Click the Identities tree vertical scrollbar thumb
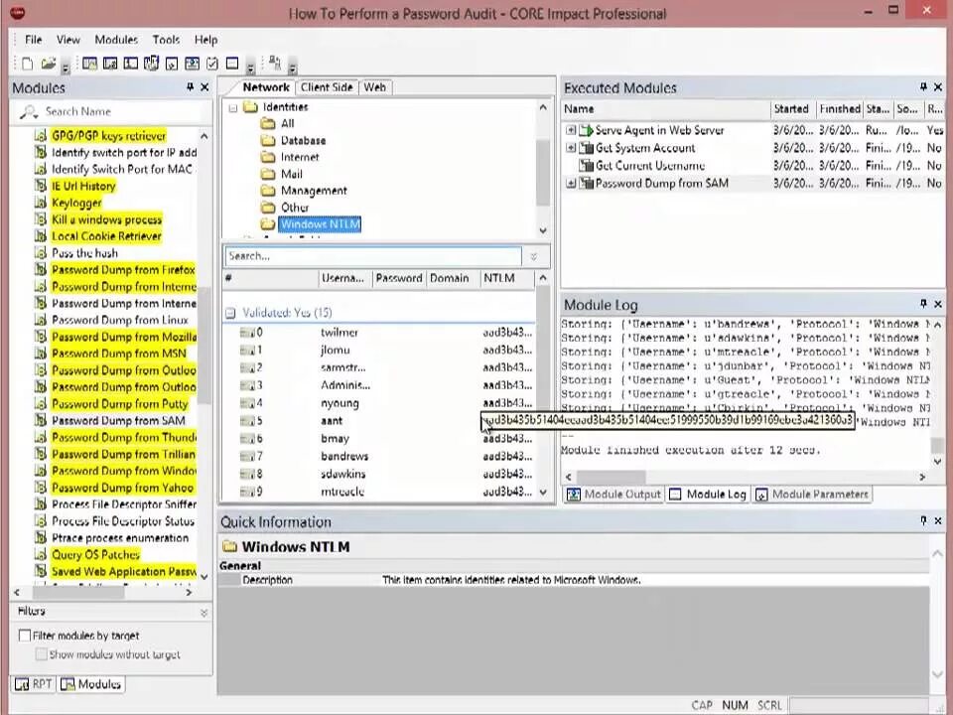Image resolution: width=953 pixels, height=715 pixels. click(x=543, y=173)
